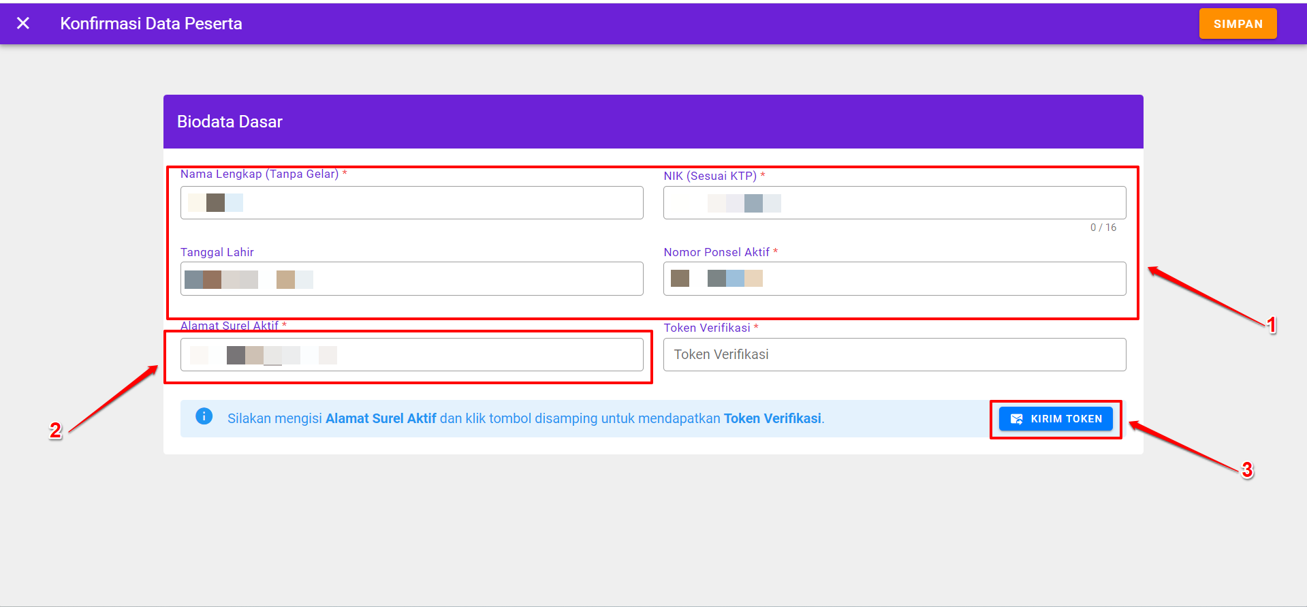Send token via KIRIM TOKEN button label
Image resolution: width=1307 pixels, height=607 pixels.
1066,419
